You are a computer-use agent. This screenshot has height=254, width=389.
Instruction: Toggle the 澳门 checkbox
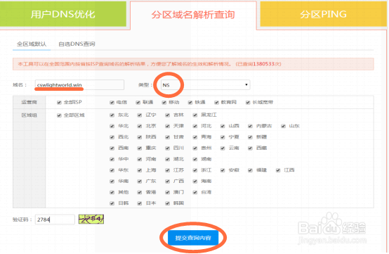(167, 192)
